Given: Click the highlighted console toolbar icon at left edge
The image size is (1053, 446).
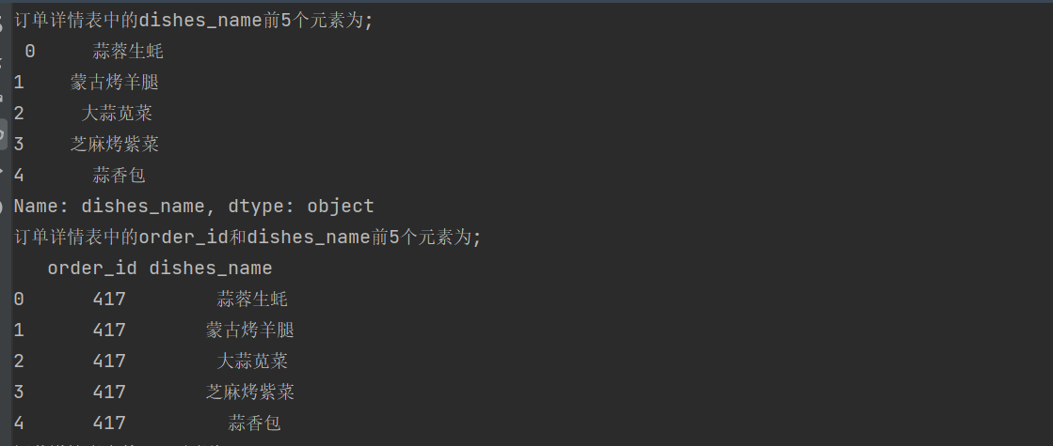Looking at the screenshot, I should pyautogui.click(x=4, y=136).
